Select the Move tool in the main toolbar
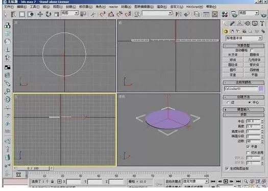Viewport: 268px width, 191px height. coord(40,14)
